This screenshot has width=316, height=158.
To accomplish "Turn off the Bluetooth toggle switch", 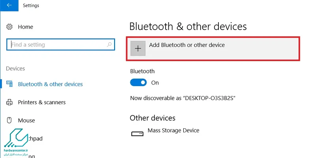I will click(x=138, y=83).
